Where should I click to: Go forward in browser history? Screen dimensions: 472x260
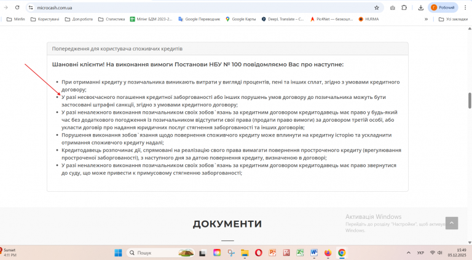(6, 7)
